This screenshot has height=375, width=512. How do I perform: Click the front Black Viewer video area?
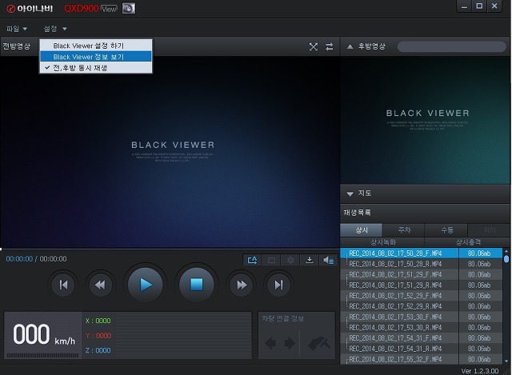(170, 152)
